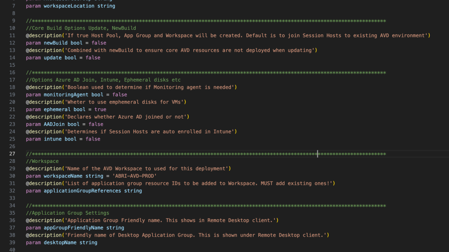
Task: Click the appGroupFriendlyName parameter name
Action: tap(74, 228)
